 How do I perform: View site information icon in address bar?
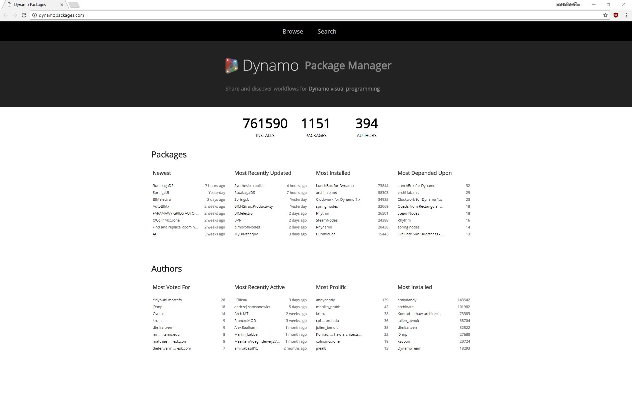click(x=35, y=15)
